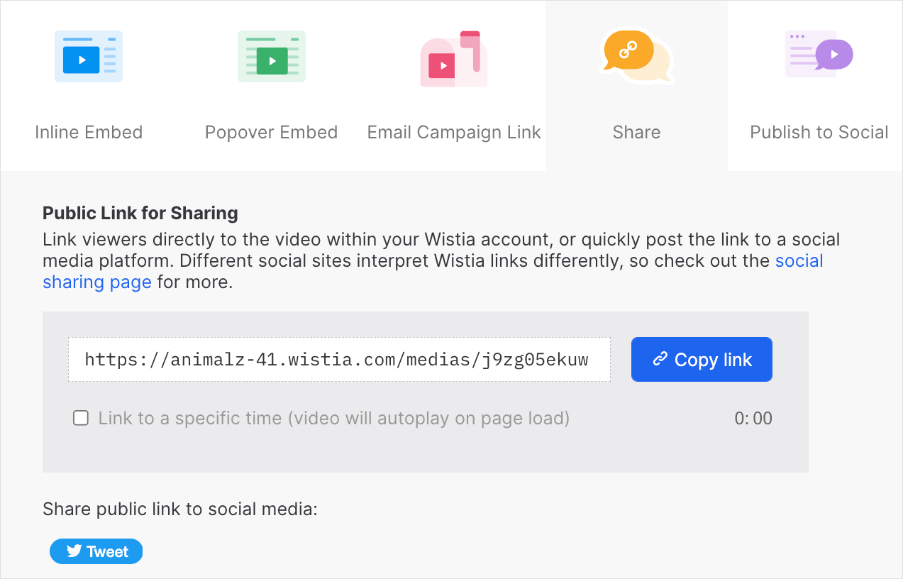This screenshot has height=579, width=903.
Task: Click the chain link icon in Copy link
Action: point(660,359)
